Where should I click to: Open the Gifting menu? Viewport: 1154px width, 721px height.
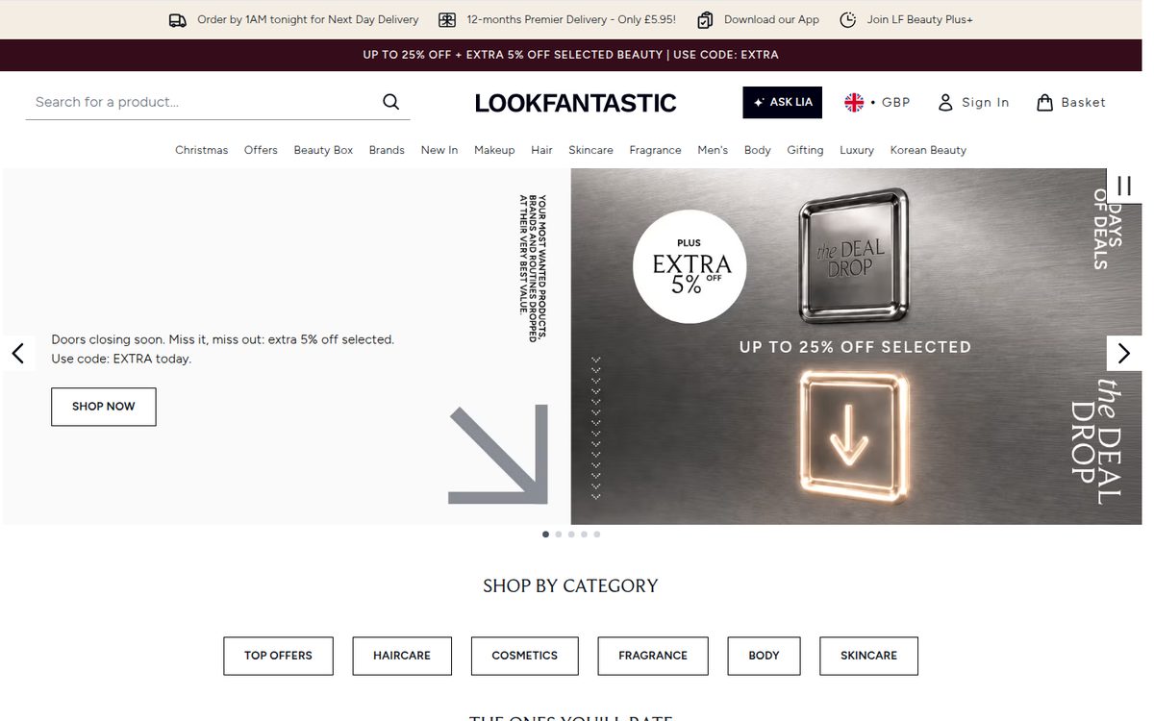tap(805, 150)
